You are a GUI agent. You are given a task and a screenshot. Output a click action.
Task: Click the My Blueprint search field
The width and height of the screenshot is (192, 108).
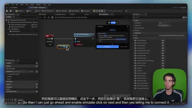(24, 63)
